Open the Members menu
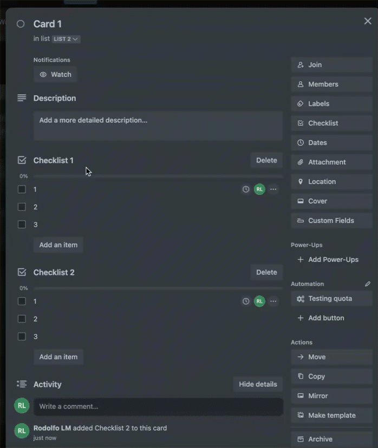The image size is (378, 448). click(331, 84)
